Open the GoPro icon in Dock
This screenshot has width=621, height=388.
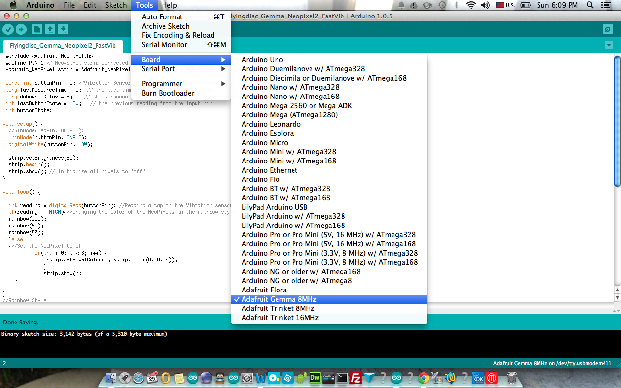328,378
